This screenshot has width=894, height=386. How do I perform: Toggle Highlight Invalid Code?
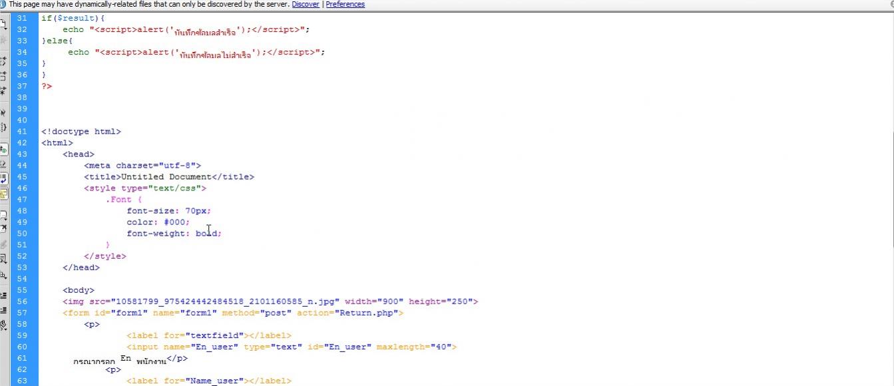tap(3, 164)
